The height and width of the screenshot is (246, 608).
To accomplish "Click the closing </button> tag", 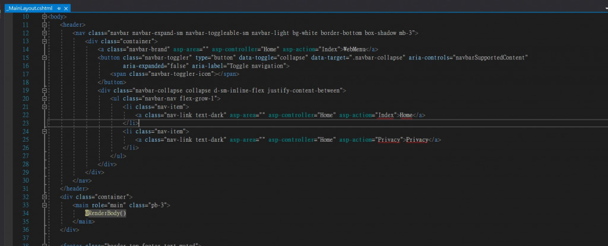I will pyautogui.click(x=112, y=82).
